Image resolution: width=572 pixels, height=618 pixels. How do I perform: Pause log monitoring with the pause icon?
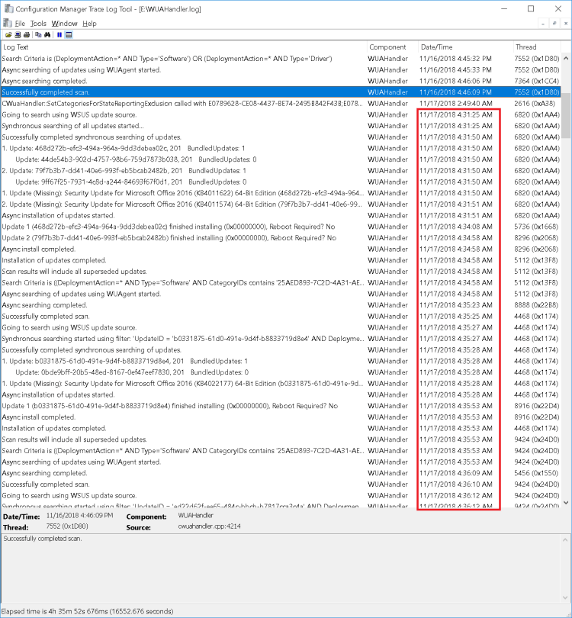(x=59, y=35)
